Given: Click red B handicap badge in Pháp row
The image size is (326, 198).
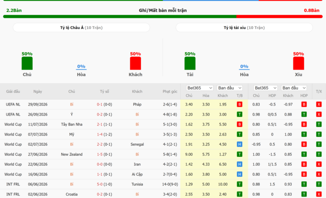Looking at the screenshot, I should pyautogui.click(x=304, y=105).
